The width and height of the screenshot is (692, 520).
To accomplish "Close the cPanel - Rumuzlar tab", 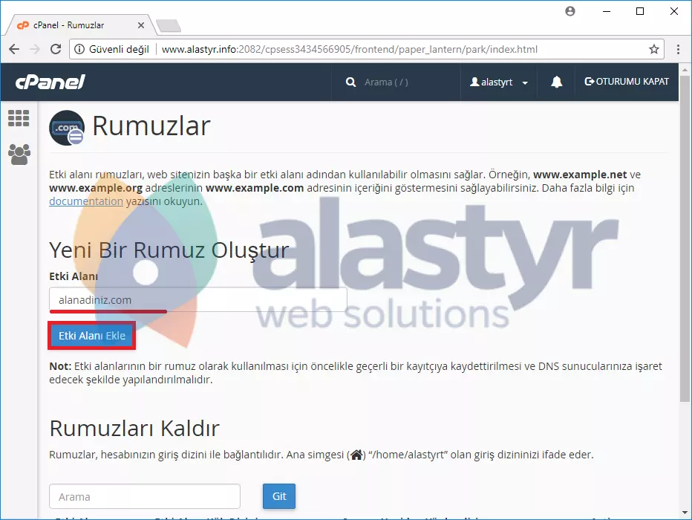I will 141,25.
